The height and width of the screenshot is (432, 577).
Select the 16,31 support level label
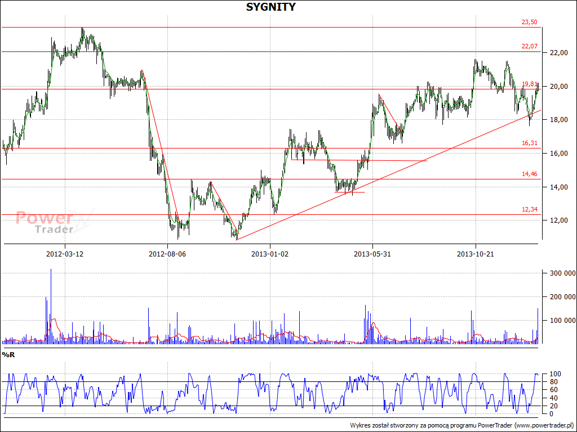coord(530,143)
